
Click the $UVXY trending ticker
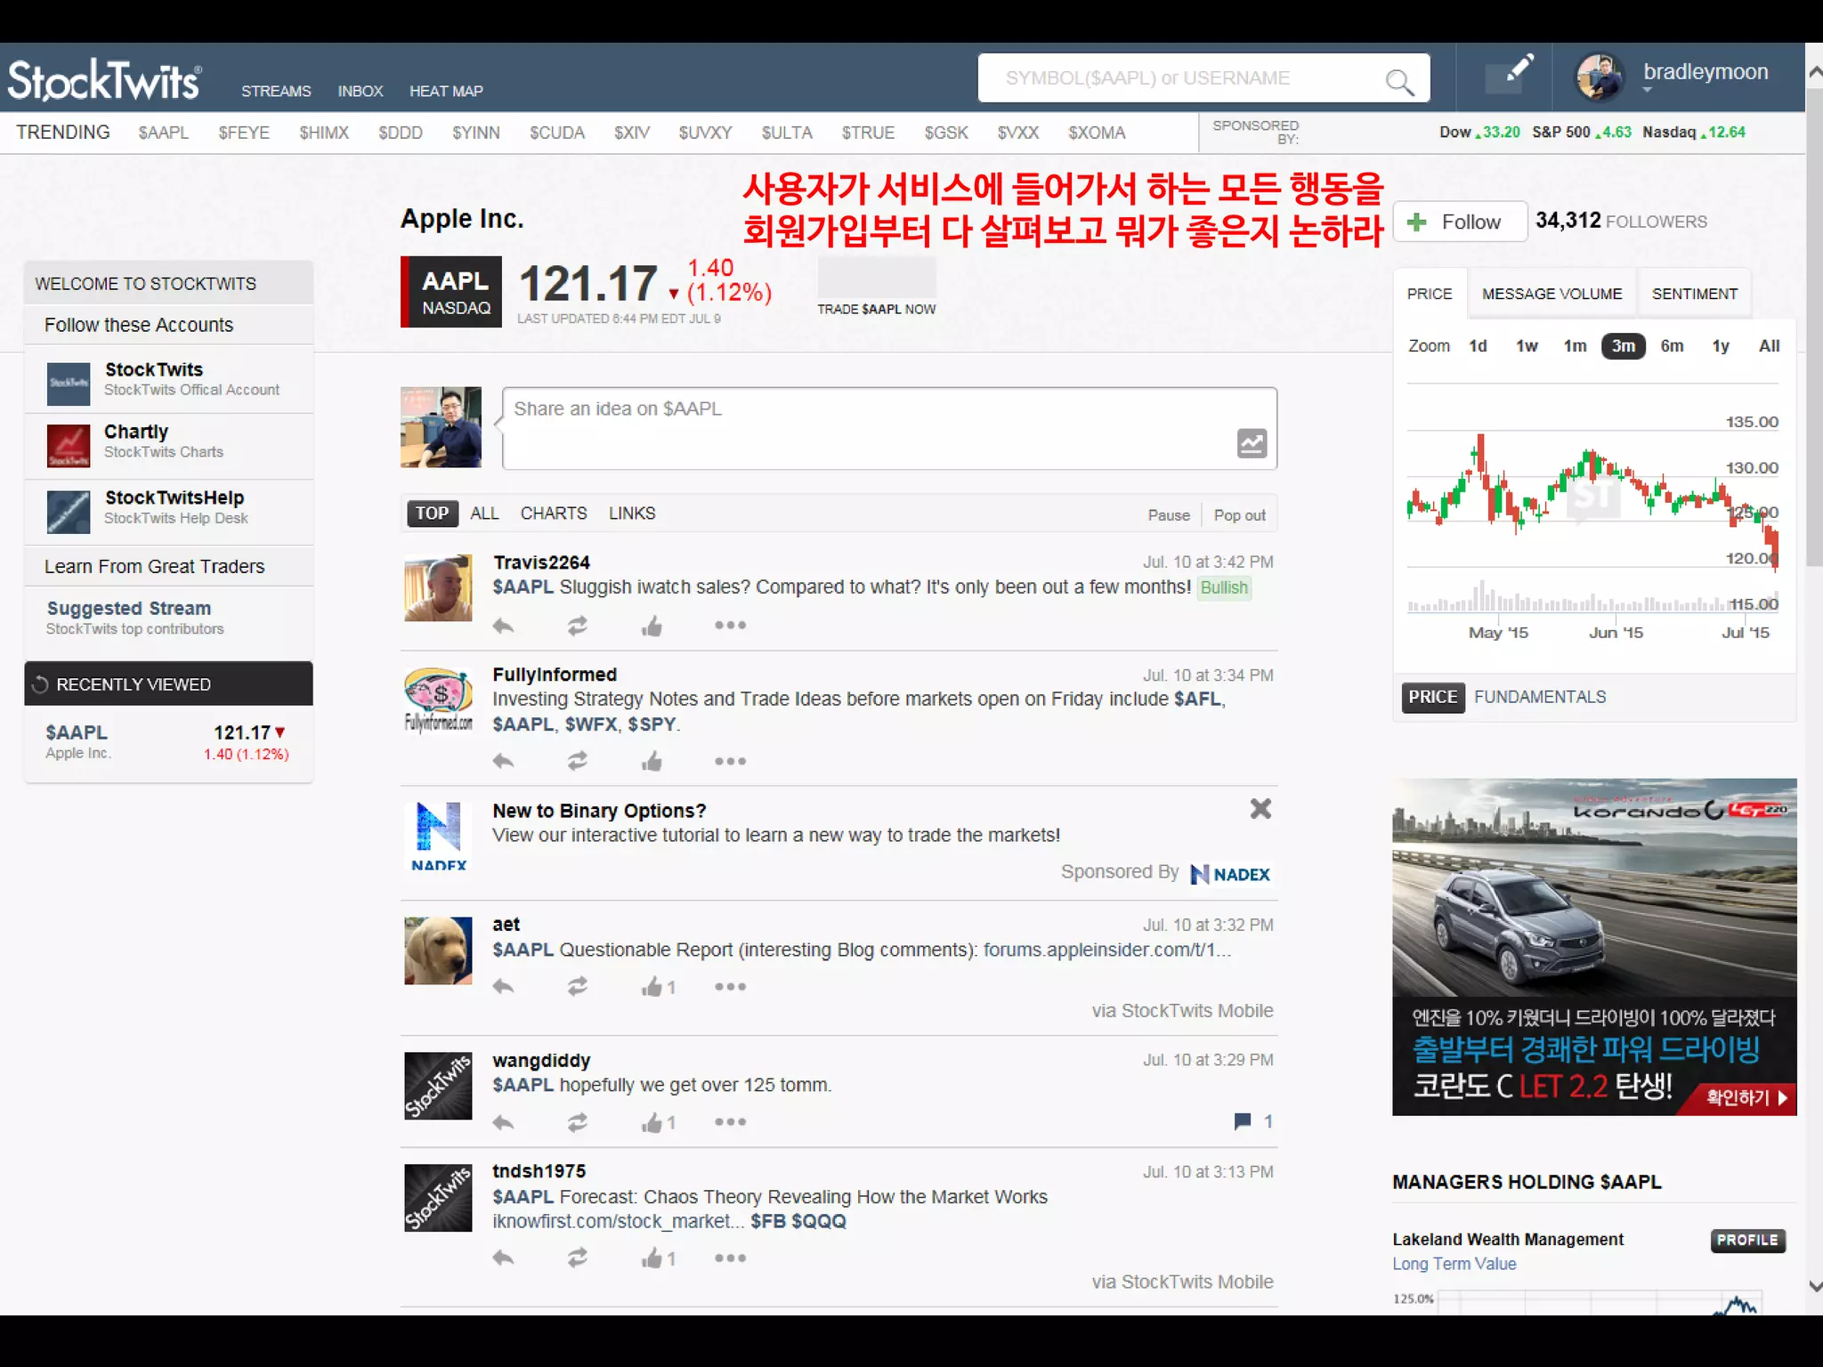(705, 133)
